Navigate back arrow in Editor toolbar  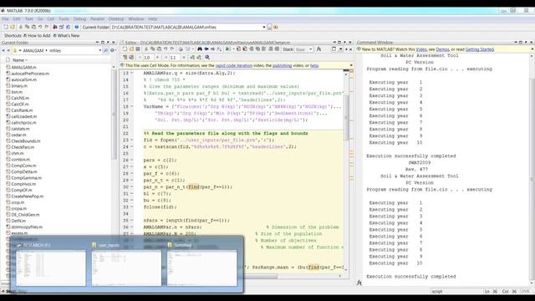tap(206, 49)
